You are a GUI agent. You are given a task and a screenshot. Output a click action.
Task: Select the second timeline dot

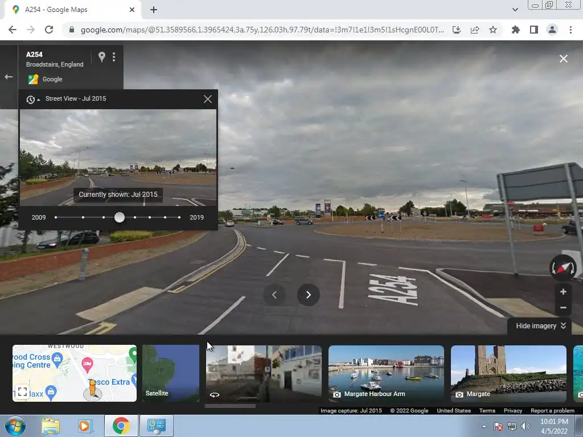pyautogui.click(x=83, y=217)
